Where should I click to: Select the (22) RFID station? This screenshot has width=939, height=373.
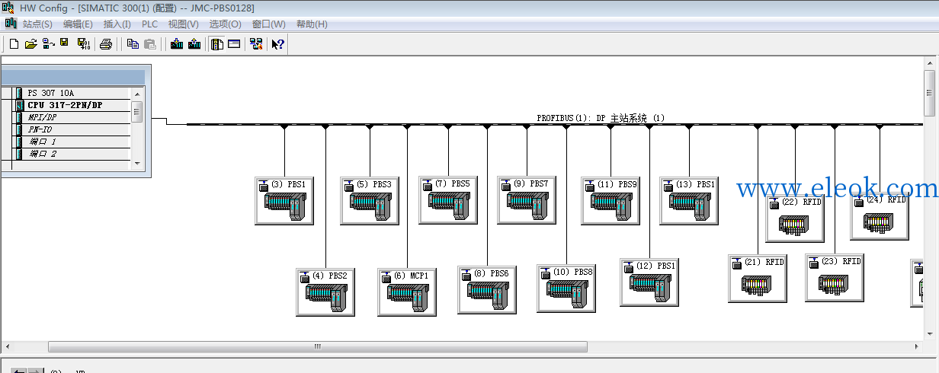coord(795,219)
